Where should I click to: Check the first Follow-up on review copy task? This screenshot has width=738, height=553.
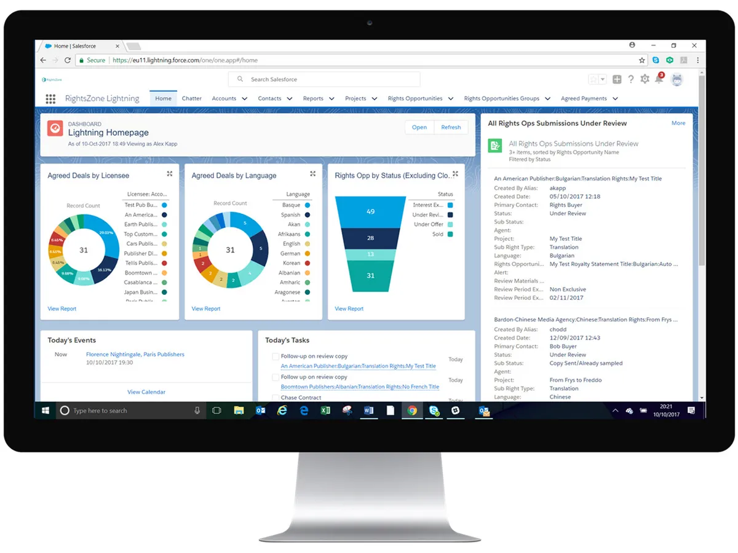[x=275, y=356]
